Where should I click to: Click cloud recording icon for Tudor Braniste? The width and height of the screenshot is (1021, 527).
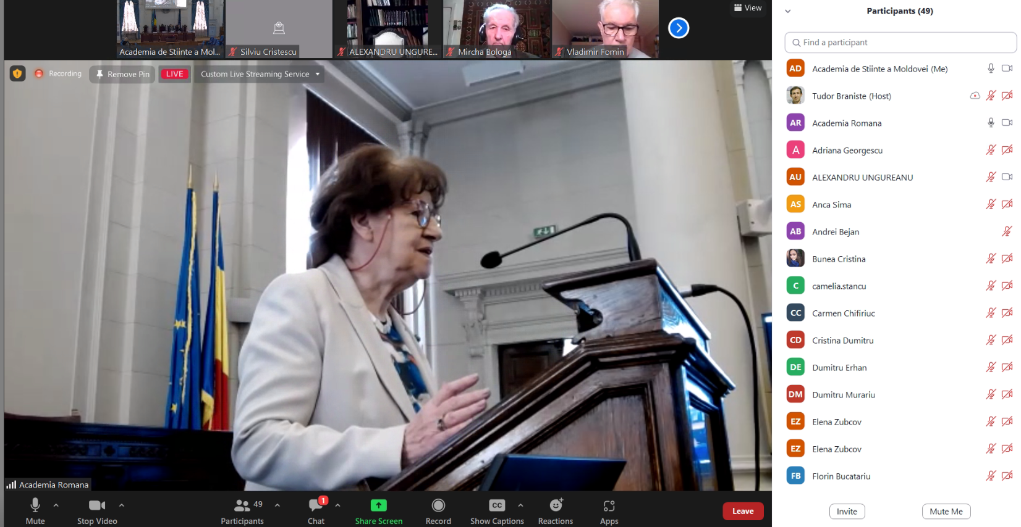[x=975, y=96]
